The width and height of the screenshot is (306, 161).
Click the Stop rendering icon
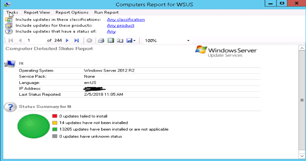tap(89, 40)
